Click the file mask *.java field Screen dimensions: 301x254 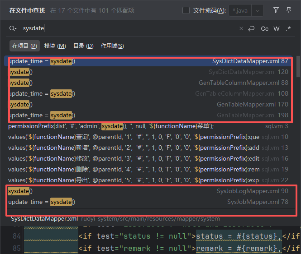(240, 10)
